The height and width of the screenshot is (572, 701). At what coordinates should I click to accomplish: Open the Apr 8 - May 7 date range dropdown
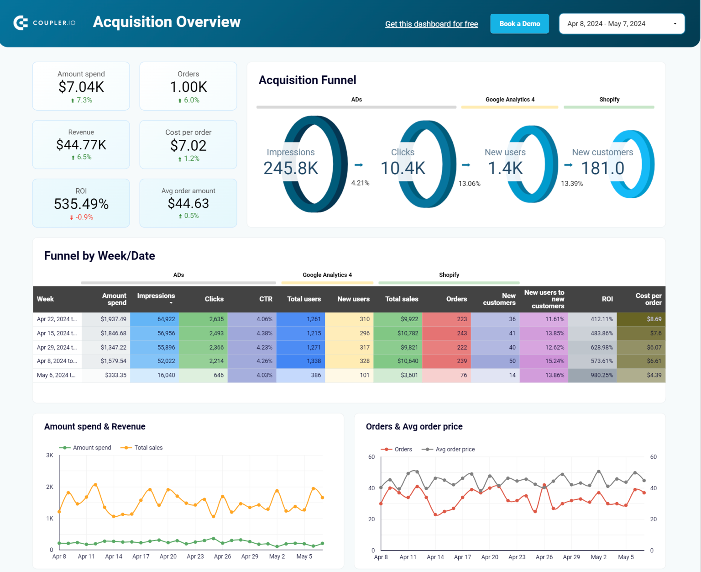pyautogui.click(x=622, y=23)
